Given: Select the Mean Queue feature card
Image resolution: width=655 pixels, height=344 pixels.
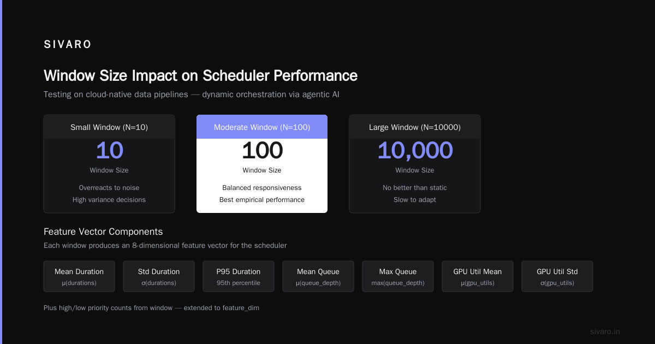Looking at the screenshot, I should coord(318,276).
